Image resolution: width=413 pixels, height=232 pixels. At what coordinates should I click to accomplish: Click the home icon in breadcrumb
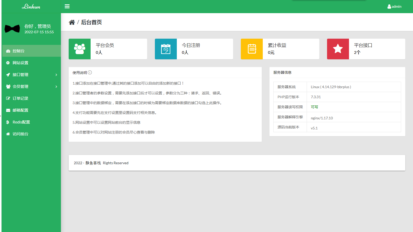(x=72, y=22)
